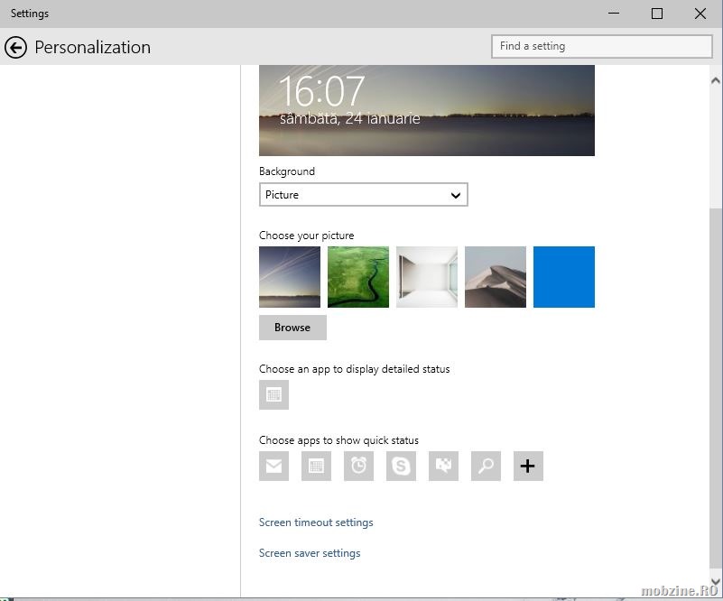Choose the night sky streaks picture thumbnail
Viewport: 723px width, 601px height.
click(x=290, y=277)
